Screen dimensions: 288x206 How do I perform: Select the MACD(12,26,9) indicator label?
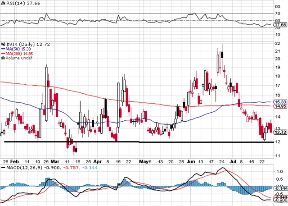[x=24, y=168]
